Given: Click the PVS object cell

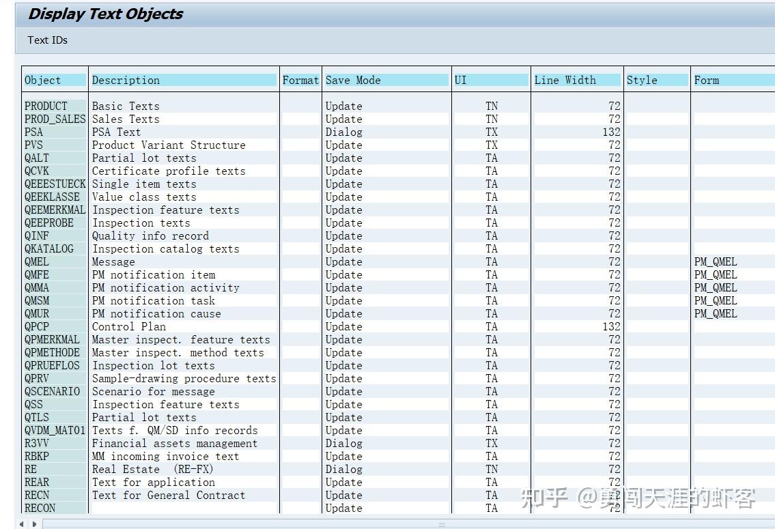Looking at the screenshot, I should click(55, 145).
